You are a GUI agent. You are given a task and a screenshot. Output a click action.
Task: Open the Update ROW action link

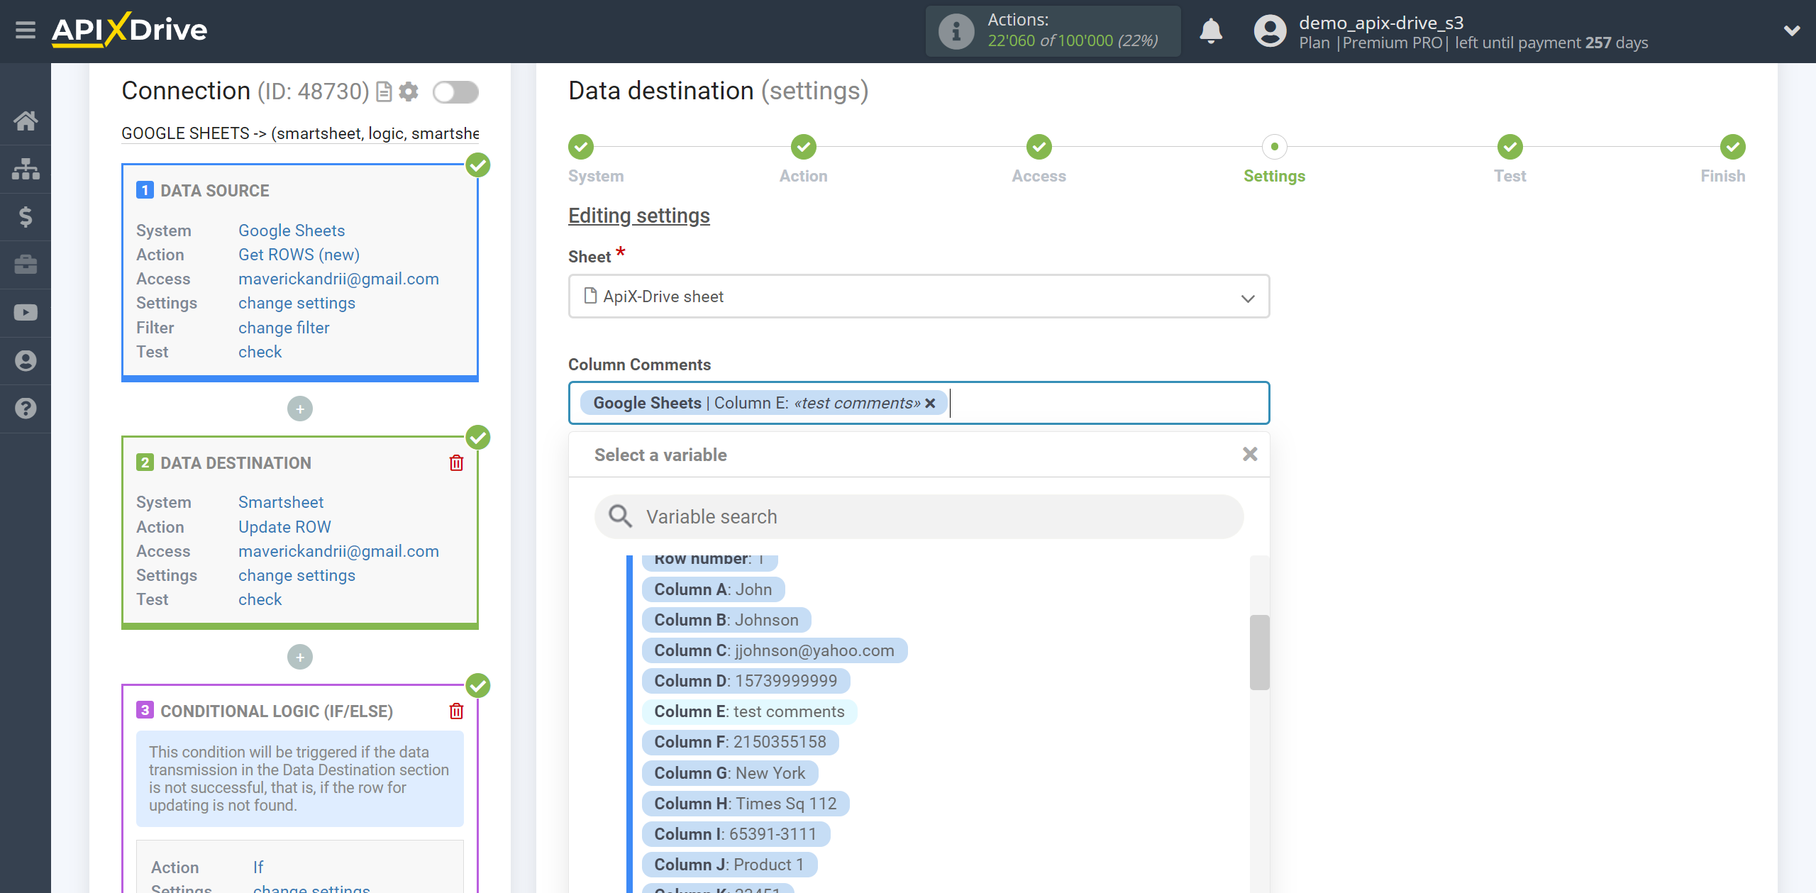click(284, 527)
